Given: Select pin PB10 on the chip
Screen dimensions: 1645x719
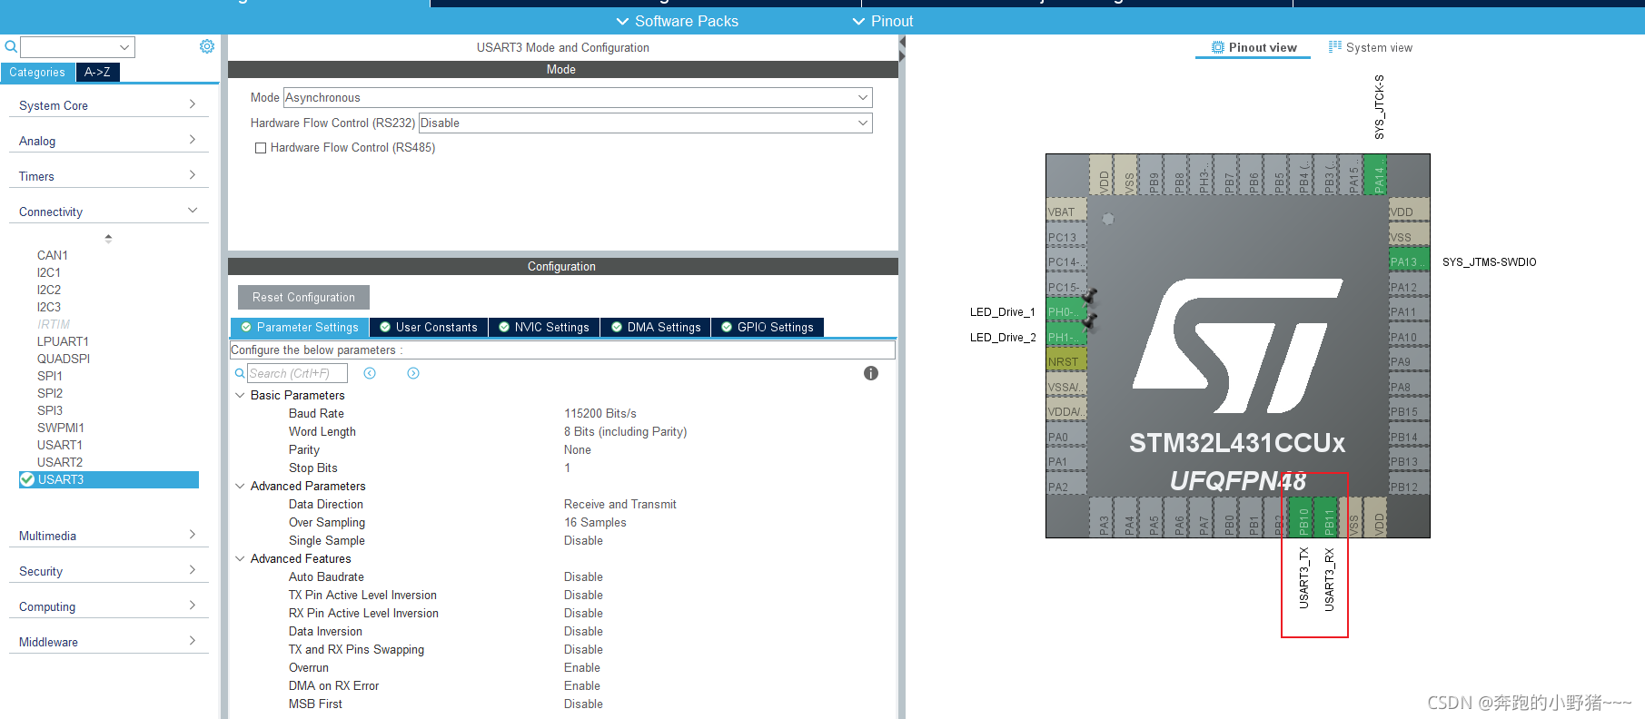Looking at the screenshot, I should point(1303,517).
